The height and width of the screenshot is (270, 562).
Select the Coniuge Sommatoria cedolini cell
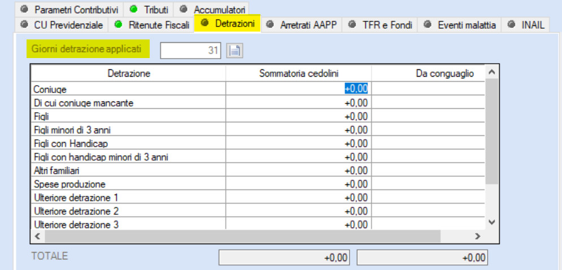click(x=299, y=88)
